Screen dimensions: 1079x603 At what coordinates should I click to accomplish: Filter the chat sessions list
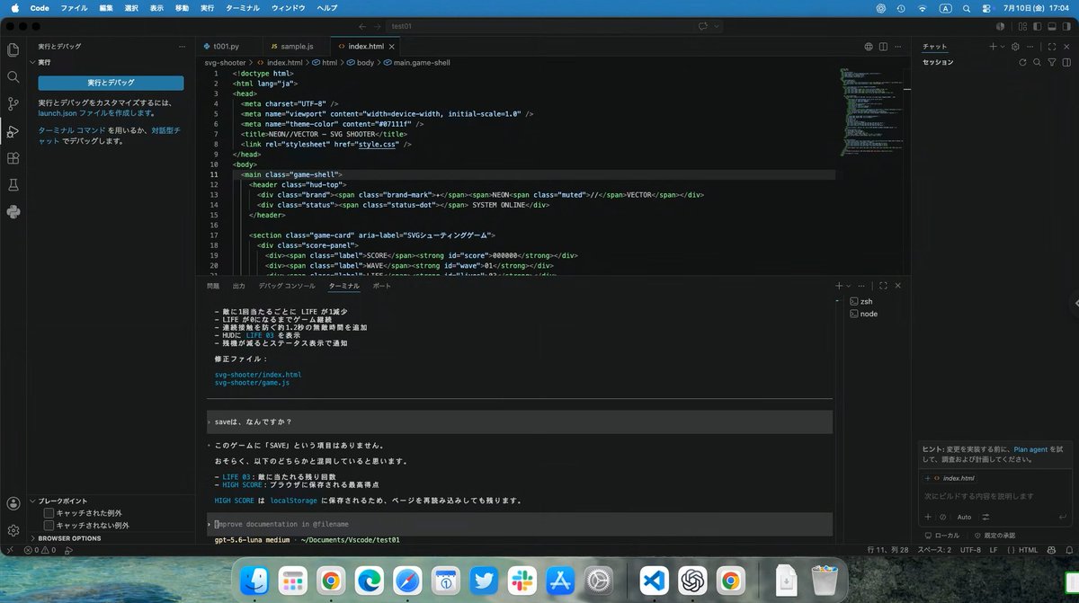click(x=1052, y=62)
